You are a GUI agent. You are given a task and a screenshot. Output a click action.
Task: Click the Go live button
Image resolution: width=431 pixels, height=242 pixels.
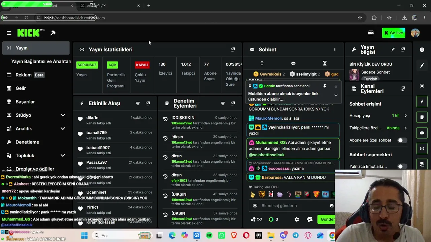coord(394,33)
